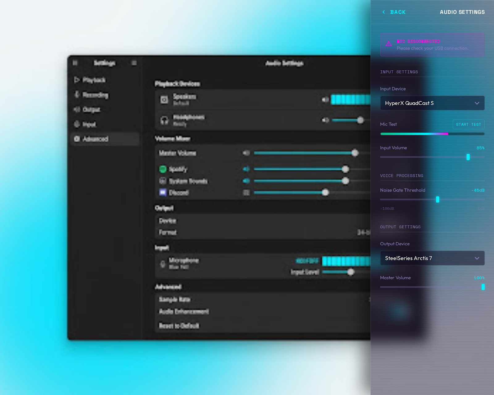Click the MIC DISCONNECTED warning triangle icon

pos(389,44)
